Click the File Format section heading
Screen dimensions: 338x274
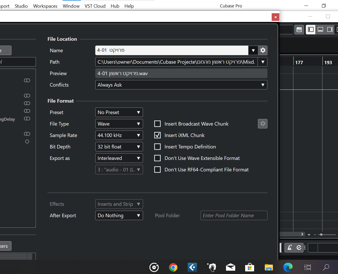[60, 101]
